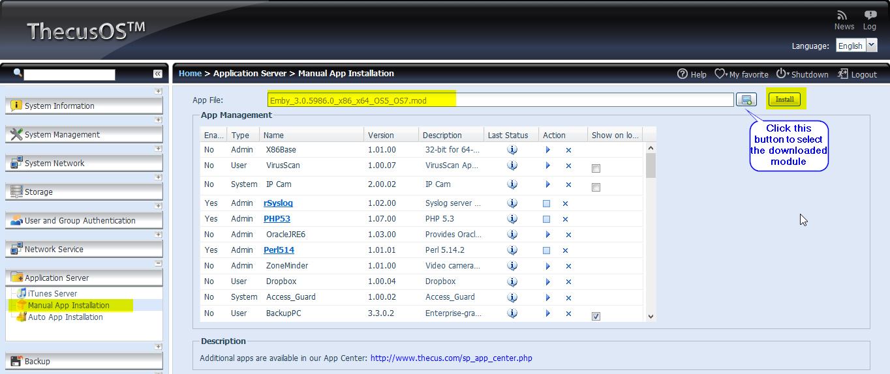Stop the PHP53 app with stop square
The image size is (890, 374).
[x=546, y=220]
